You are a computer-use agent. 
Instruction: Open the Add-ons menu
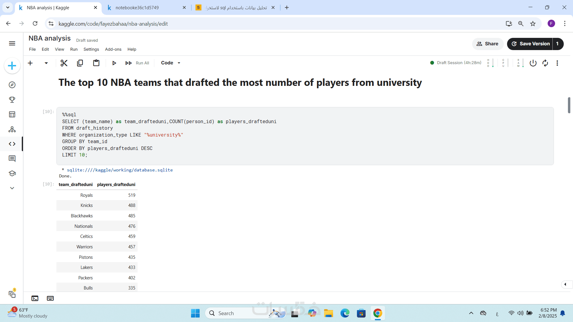click(x=113, y=49)
